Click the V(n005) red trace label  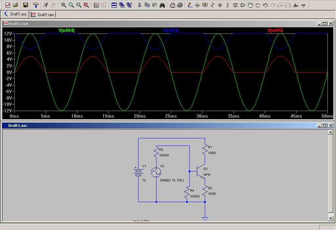(275, 30)
